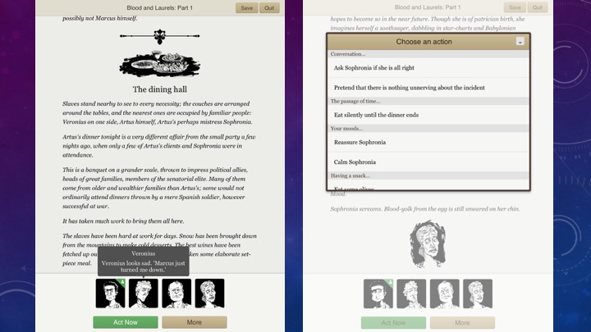Click the third dimmed portrait in right panel
The image size is (591, 332).
coord(445,293)
